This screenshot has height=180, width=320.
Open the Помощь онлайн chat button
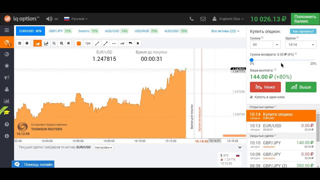tap(33, 164)
